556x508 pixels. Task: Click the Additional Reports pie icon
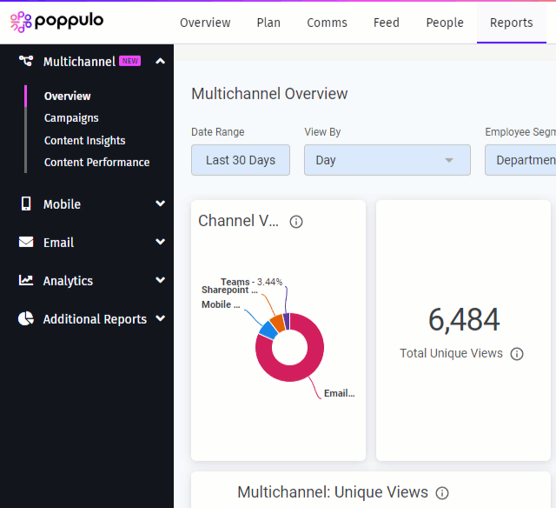[x=26, y=318]
